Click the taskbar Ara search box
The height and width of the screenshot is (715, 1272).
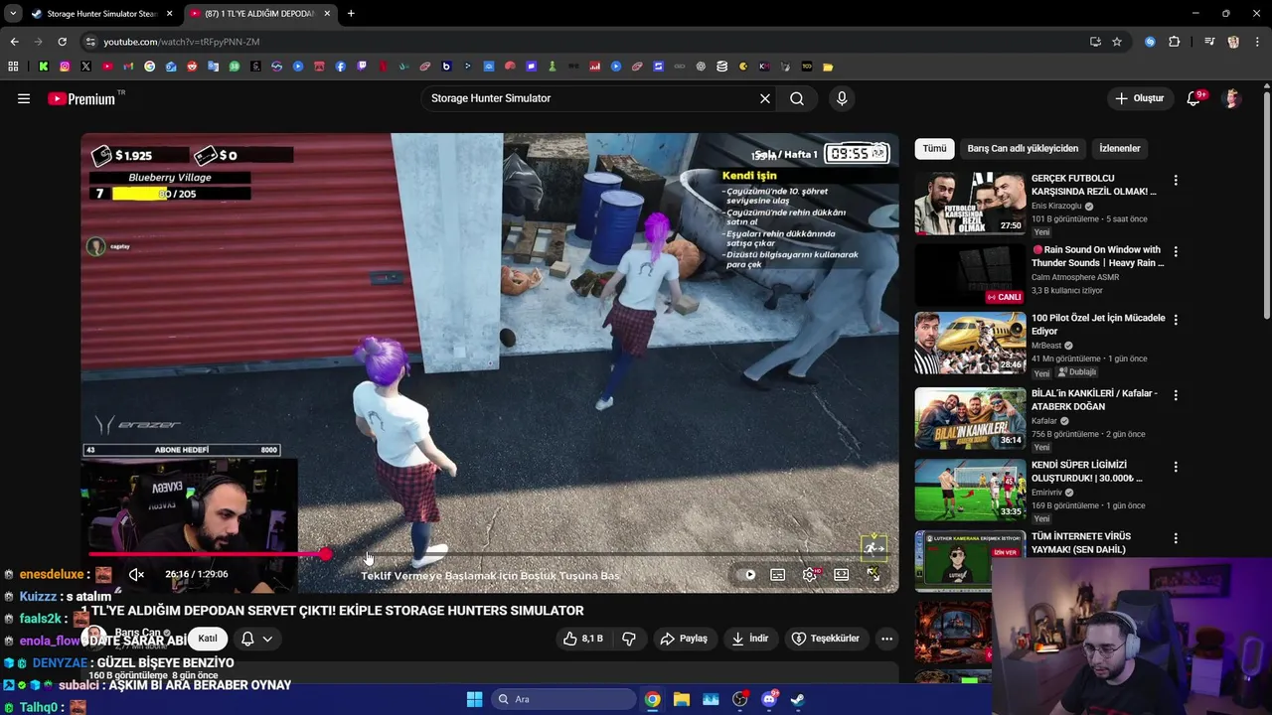pos(562,699)
